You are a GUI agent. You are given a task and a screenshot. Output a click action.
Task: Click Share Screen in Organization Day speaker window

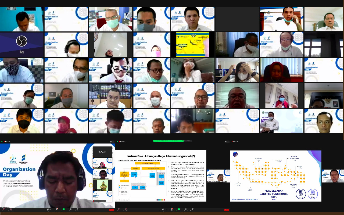coord(64,210)
